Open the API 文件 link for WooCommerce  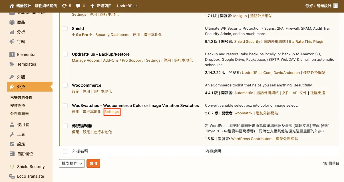[x=300, y=93]
